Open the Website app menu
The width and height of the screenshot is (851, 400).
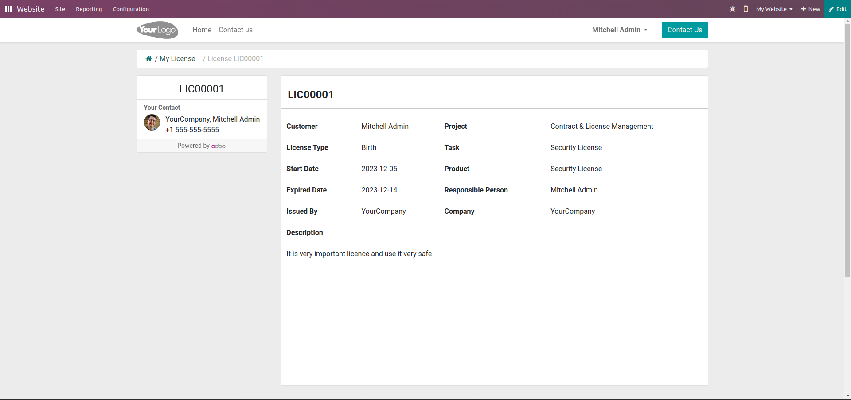tap(31, 9)
